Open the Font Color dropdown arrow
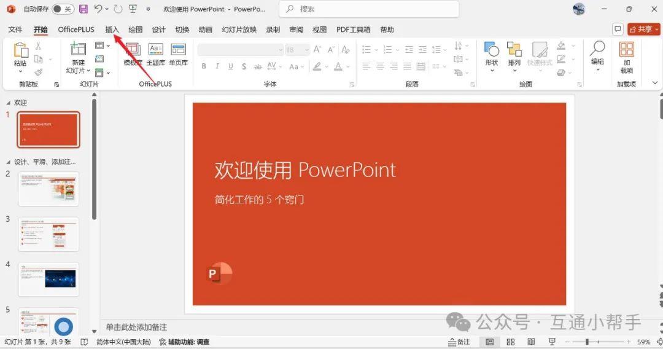 (347, 67)
